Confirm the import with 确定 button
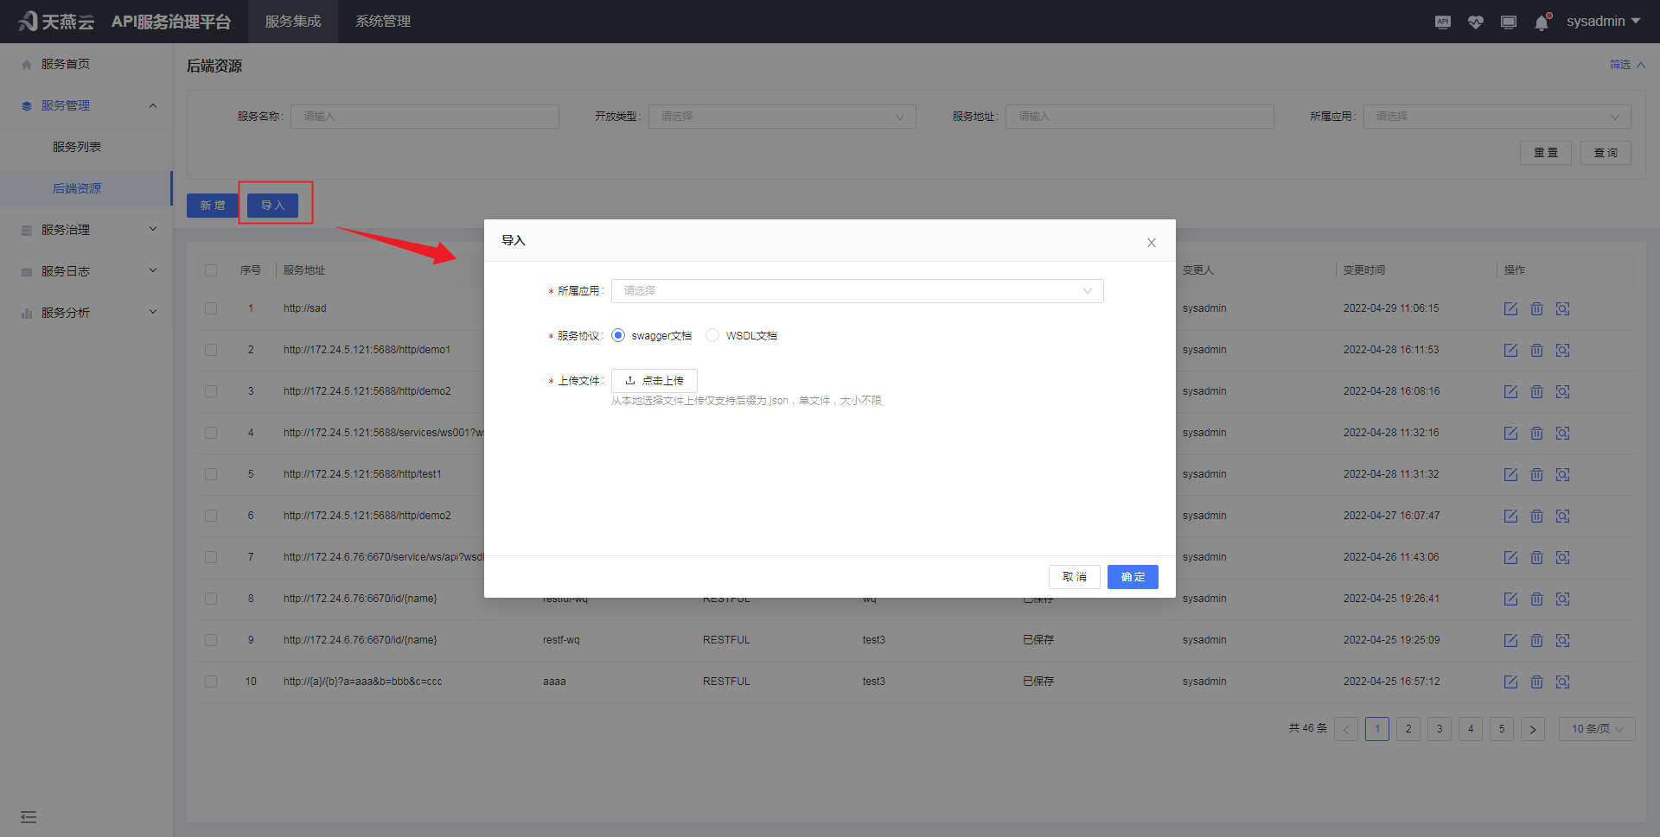The width and height of the screenshot is (1660, 837). pyautogui.click(x=1133, y=576)
